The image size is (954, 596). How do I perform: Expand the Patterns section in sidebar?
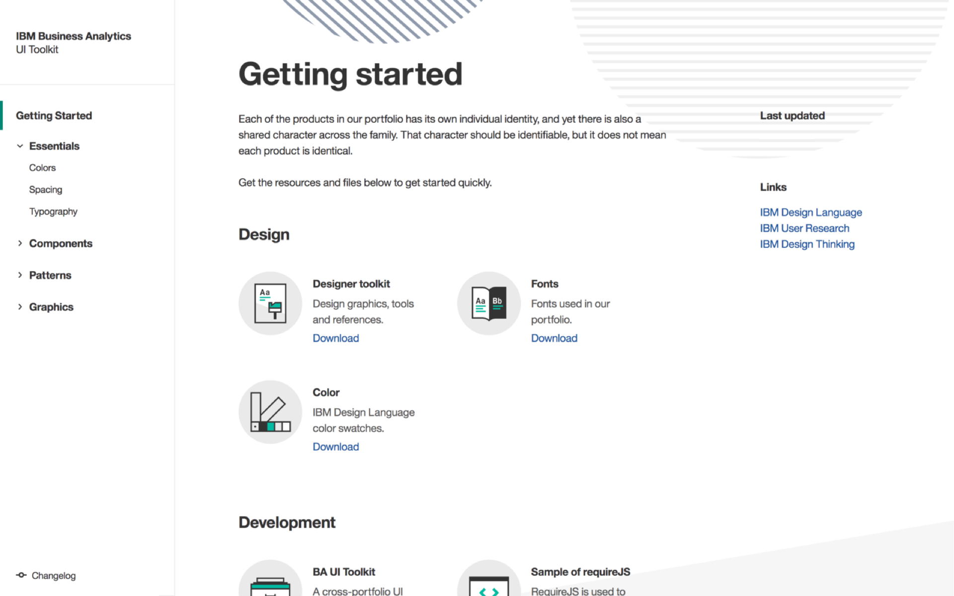pos(20,275)
